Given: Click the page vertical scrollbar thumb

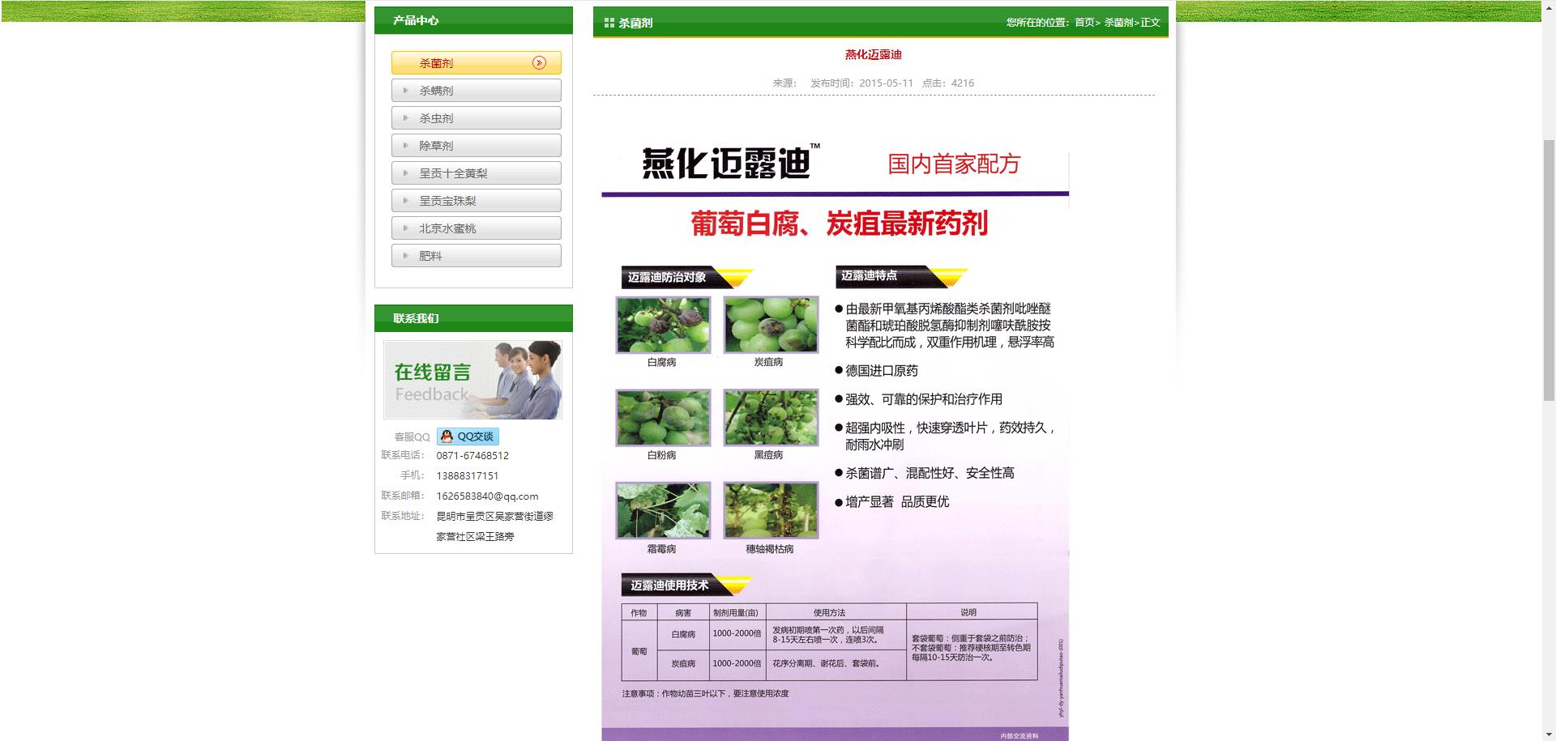Looking at the screenshot, I should pos(1548,267).
